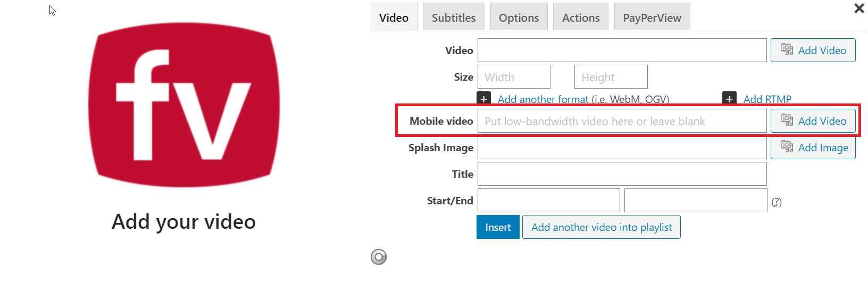This screenshot has width=868, height=285.
Task: Switch to the Subtitles tab
Action: pos(454,18)
